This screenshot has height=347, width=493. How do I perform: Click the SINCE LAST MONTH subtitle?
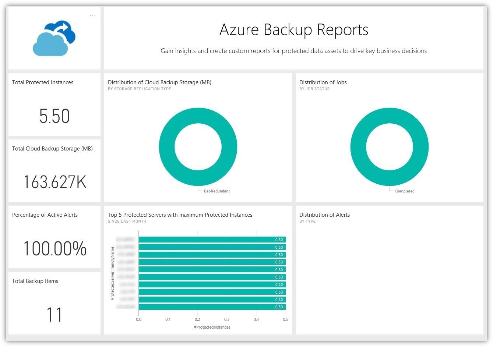coord(127,221)
